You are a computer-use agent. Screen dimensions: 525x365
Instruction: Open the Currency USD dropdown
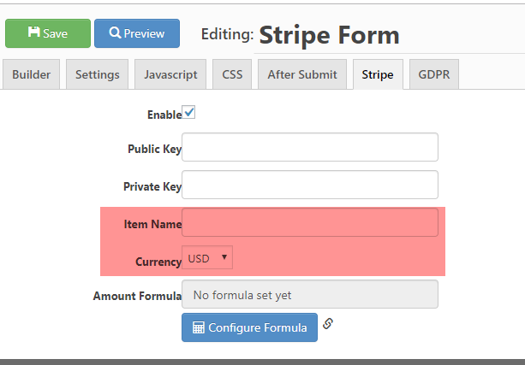pyautogui.click(x=207, y=257)
